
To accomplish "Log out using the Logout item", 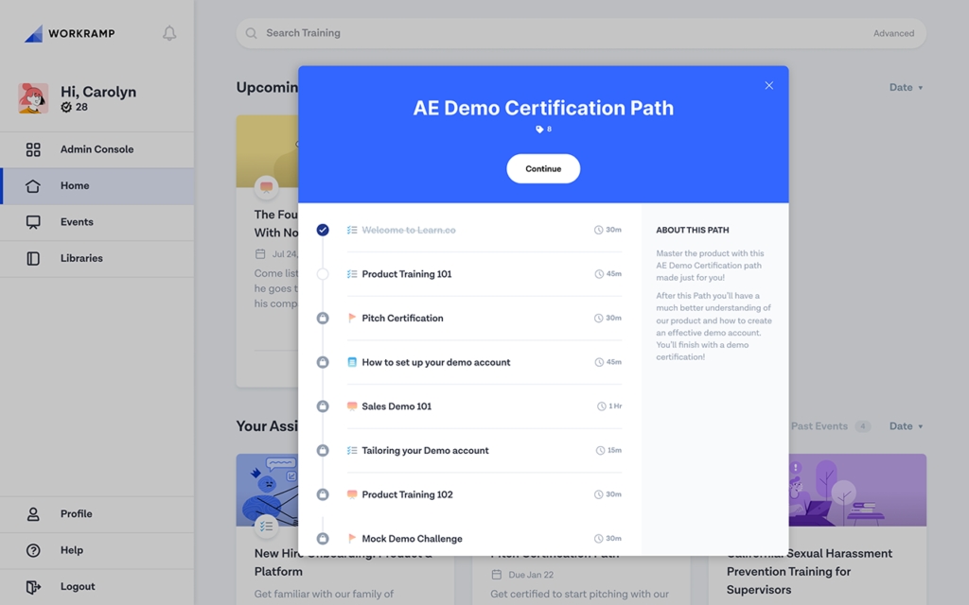I will click(x=97, y=587).
